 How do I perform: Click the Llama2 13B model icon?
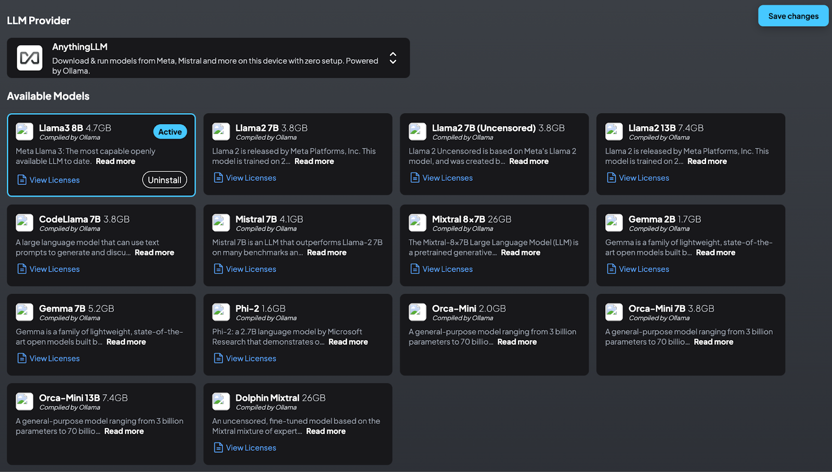point(614,131)
